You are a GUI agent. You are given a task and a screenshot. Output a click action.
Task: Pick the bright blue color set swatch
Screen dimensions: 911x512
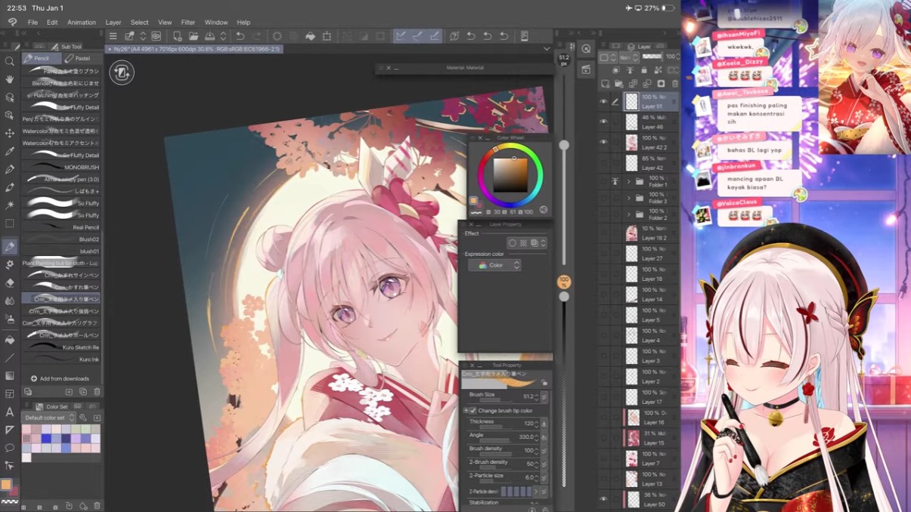tap(46, 439)
